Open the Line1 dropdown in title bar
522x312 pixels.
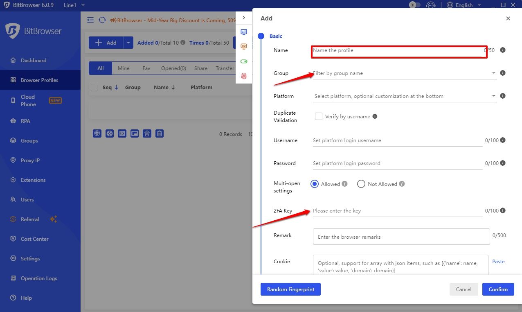pyautogui.click(x=74, y=5)
